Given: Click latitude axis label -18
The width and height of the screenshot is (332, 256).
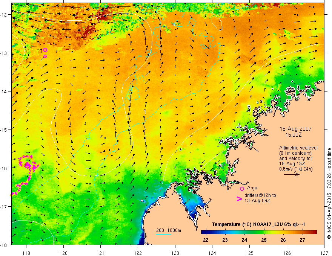Looking at the screenshot, I should [4, 245].
